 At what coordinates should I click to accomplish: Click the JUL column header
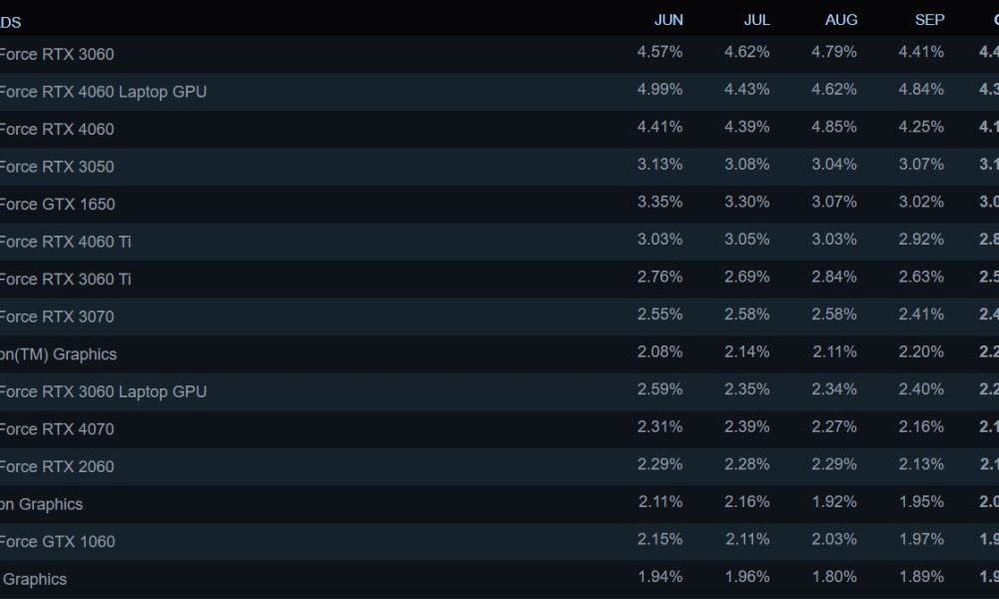tap(756, 20)
